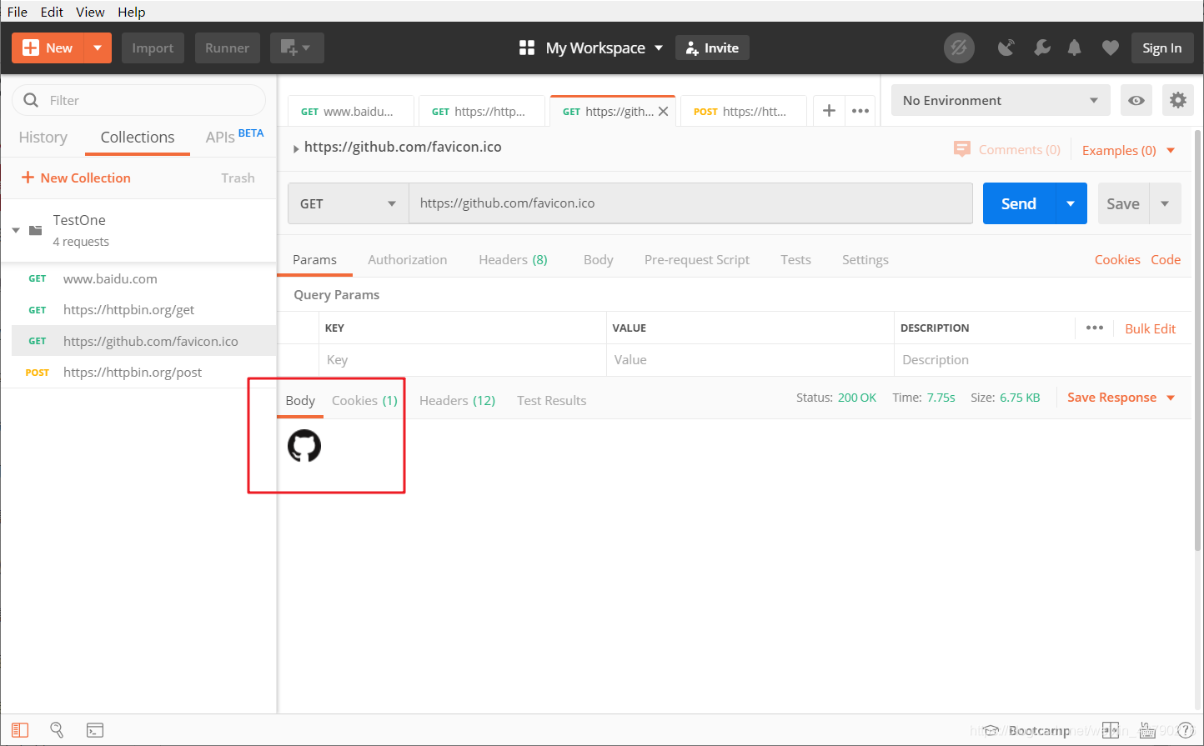Open the Bootcamp graduation cap icon

pos(991,731)
